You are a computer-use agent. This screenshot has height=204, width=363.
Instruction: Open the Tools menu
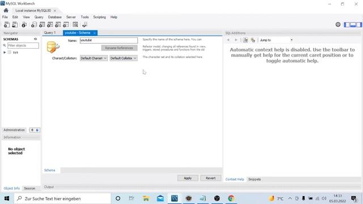pyautogui.click(x=85, y=17)
